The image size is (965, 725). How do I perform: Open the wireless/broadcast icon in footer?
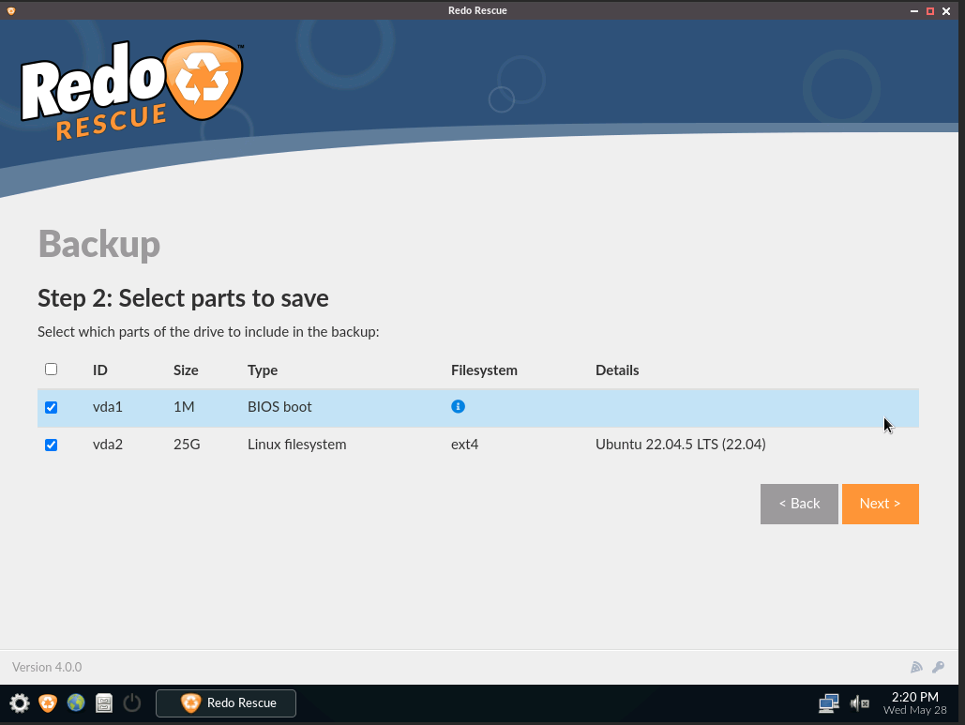(916, 667)
